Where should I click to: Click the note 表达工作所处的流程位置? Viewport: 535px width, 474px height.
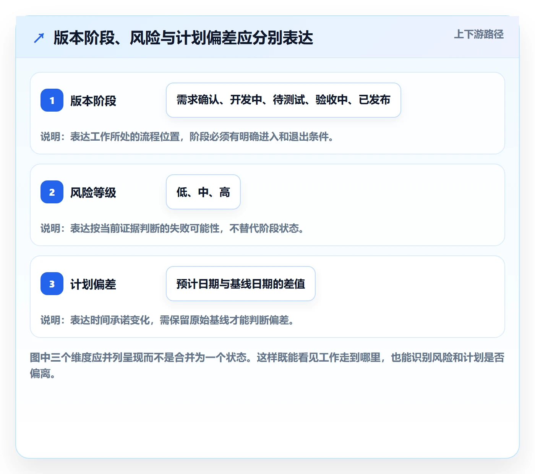coord(187,136)
